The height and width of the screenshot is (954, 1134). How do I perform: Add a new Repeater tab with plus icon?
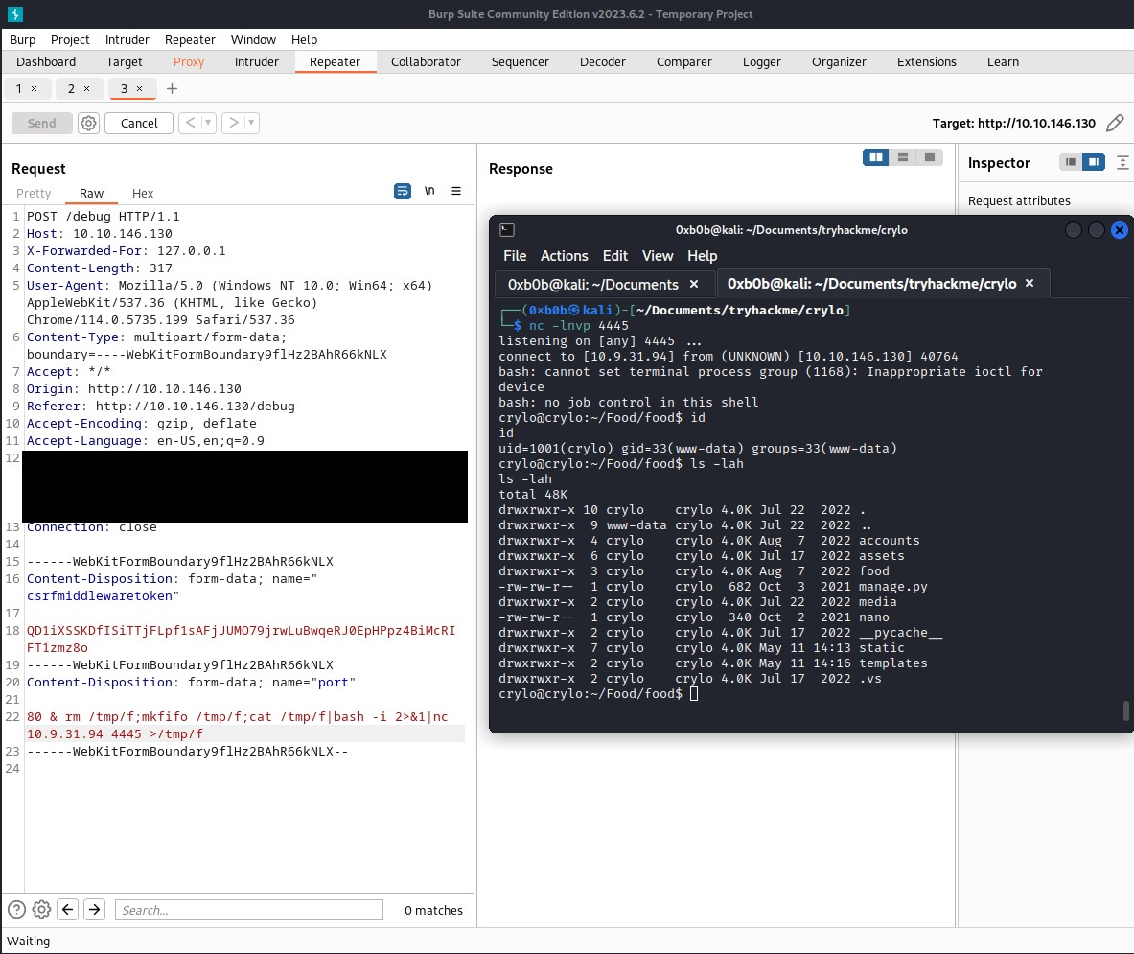tap(172, 89)
